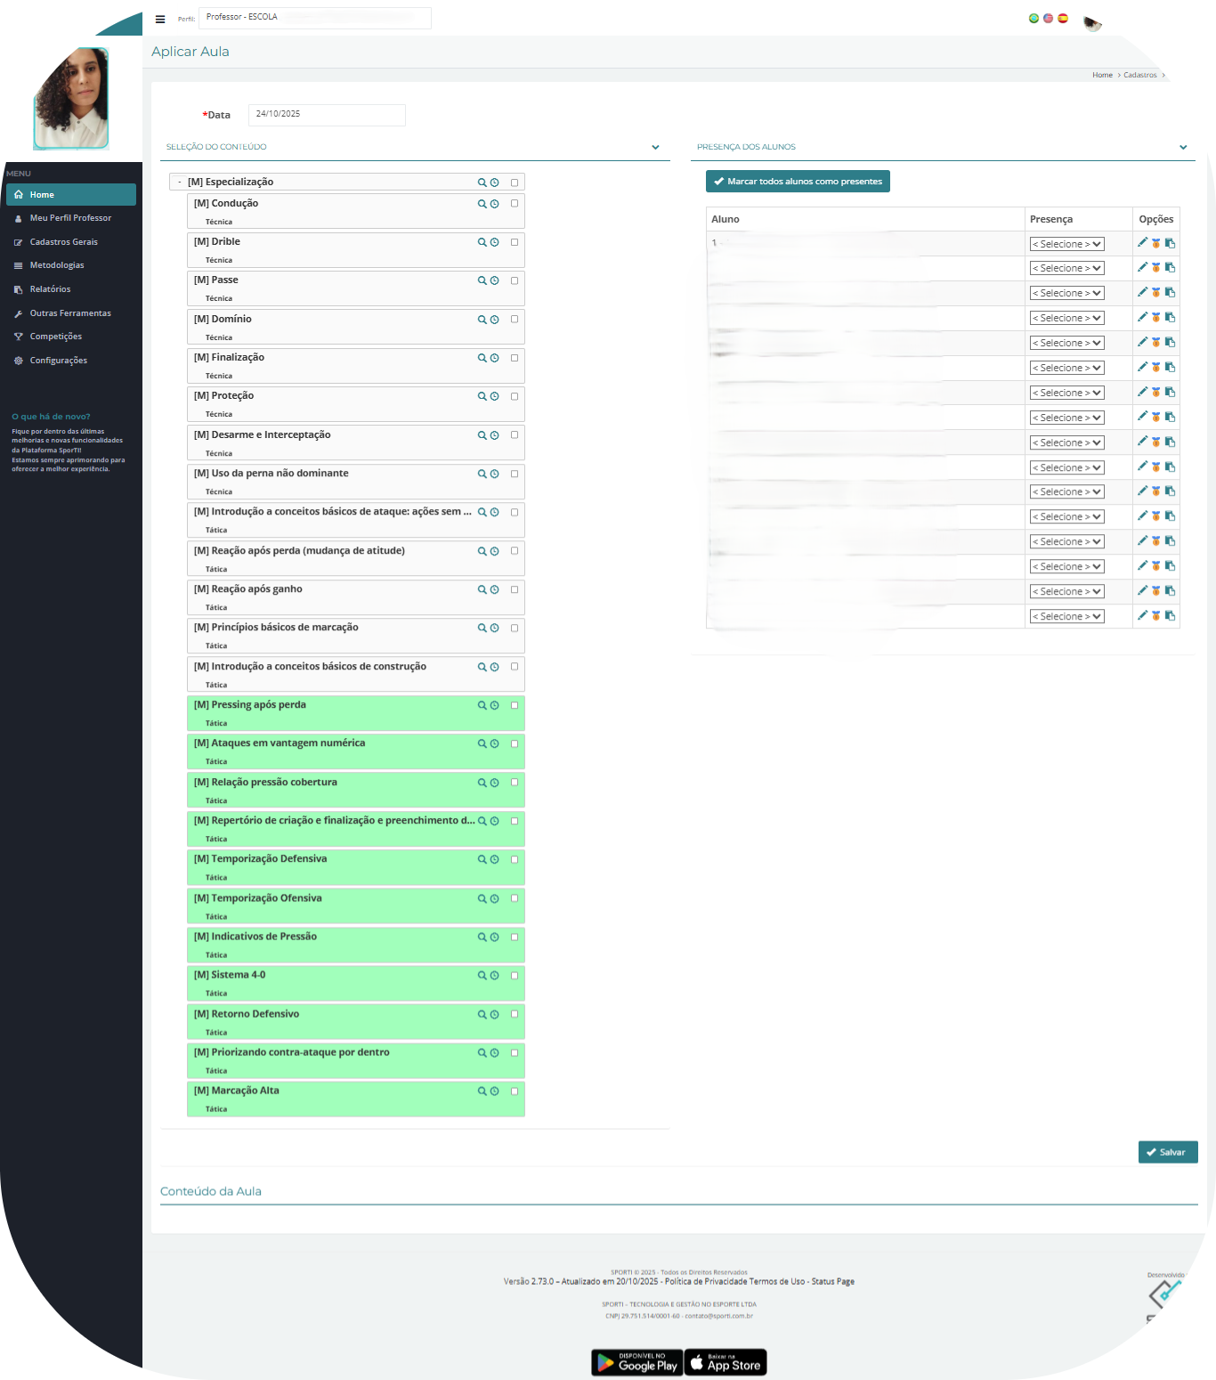This screenshot has width=1216, height=1380.
Task: Open Metodologias in the sidebar menu
Action: tap(57, 265)
